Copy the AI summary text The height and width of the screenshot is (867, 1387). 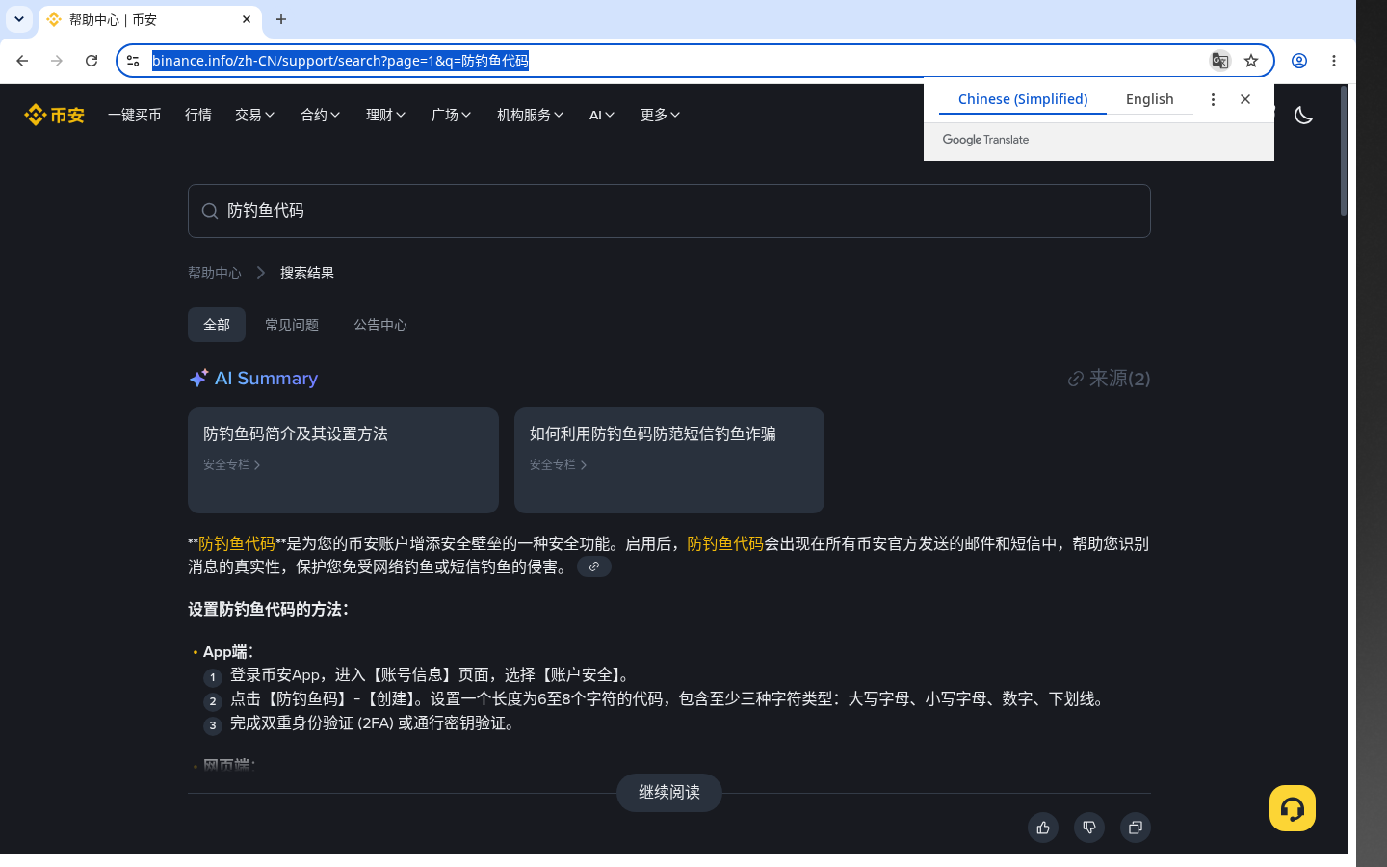coord(1136,828)
